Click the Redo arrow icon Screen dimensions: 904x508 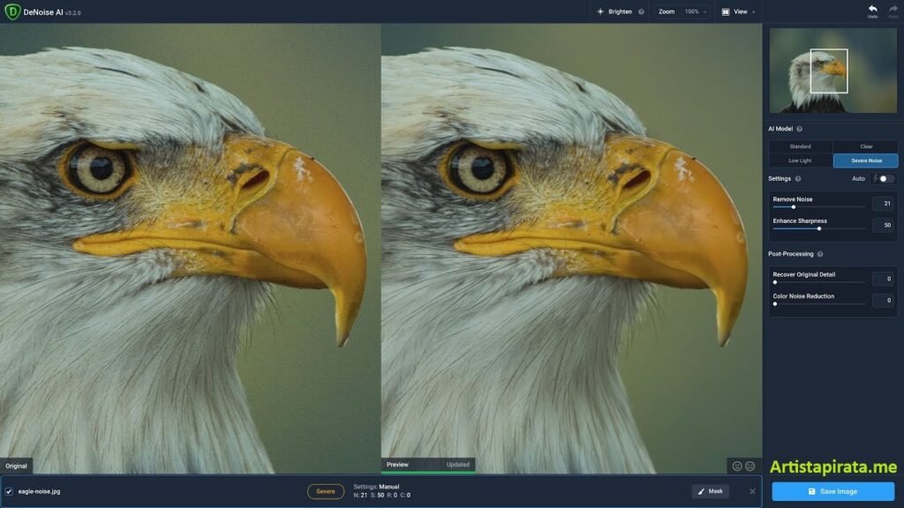click(x=893, y=9)
